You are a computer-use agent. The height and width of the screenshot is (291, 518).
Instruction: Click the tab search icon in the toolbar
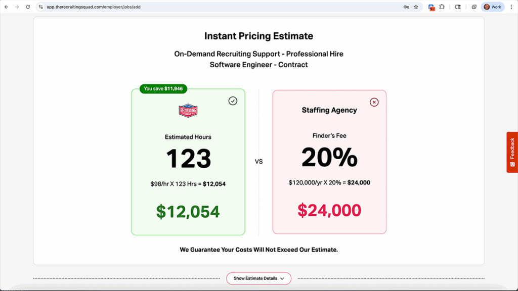pyautogui.click(x=459, y=7)
